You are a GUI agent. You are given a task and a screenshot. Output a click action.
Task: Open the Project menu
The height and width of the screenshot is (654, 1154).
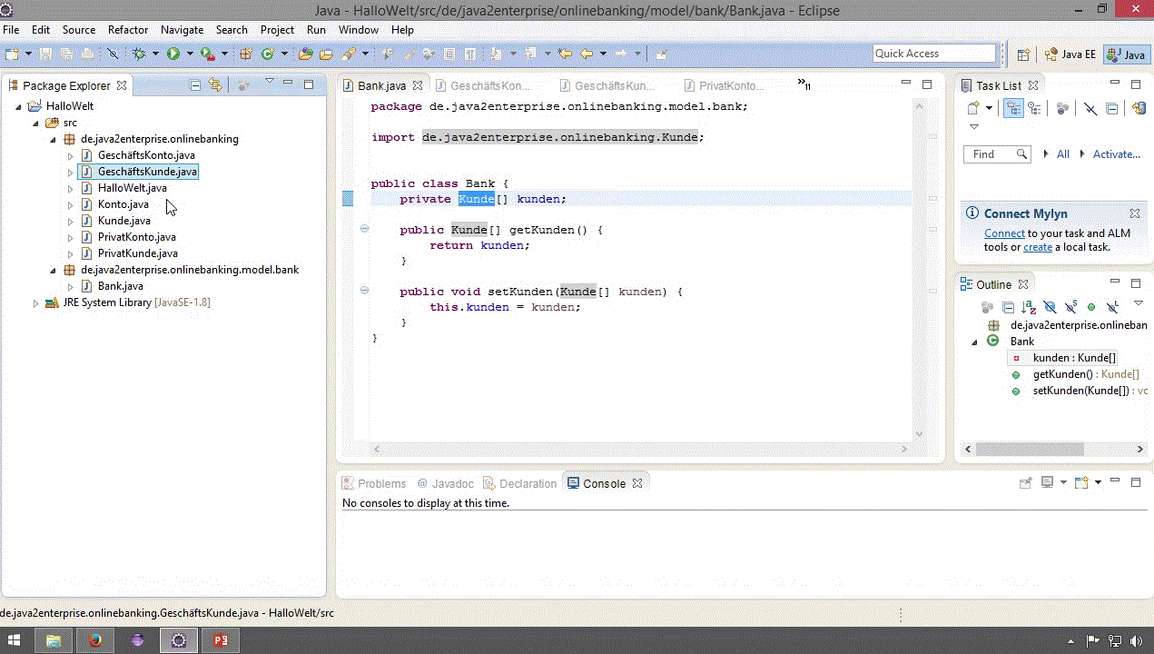click(277, 30)
